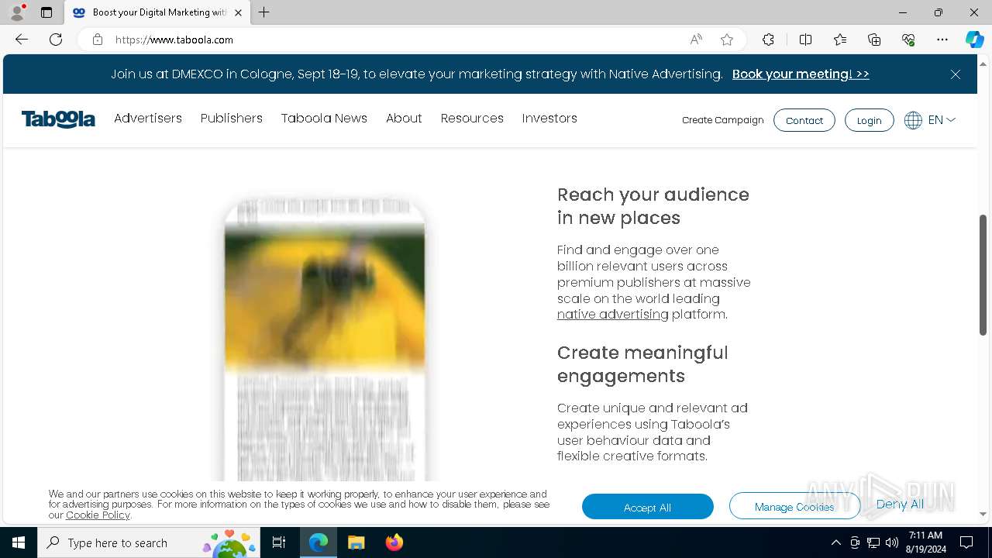Viewport: 992px width, 558px height.
Task: Expand the EN language dropdown
Action: click(x=942, y=120)
